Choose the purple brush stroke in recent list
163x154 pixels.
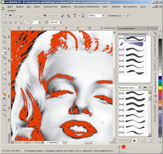135,44
